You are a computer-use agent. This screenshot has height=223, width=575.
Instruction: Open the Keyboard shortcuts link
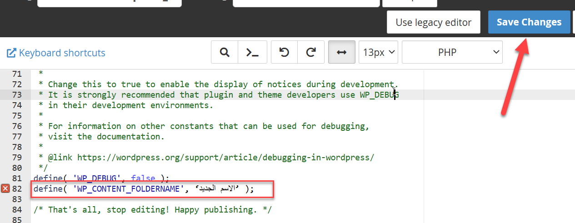point(56,53)
